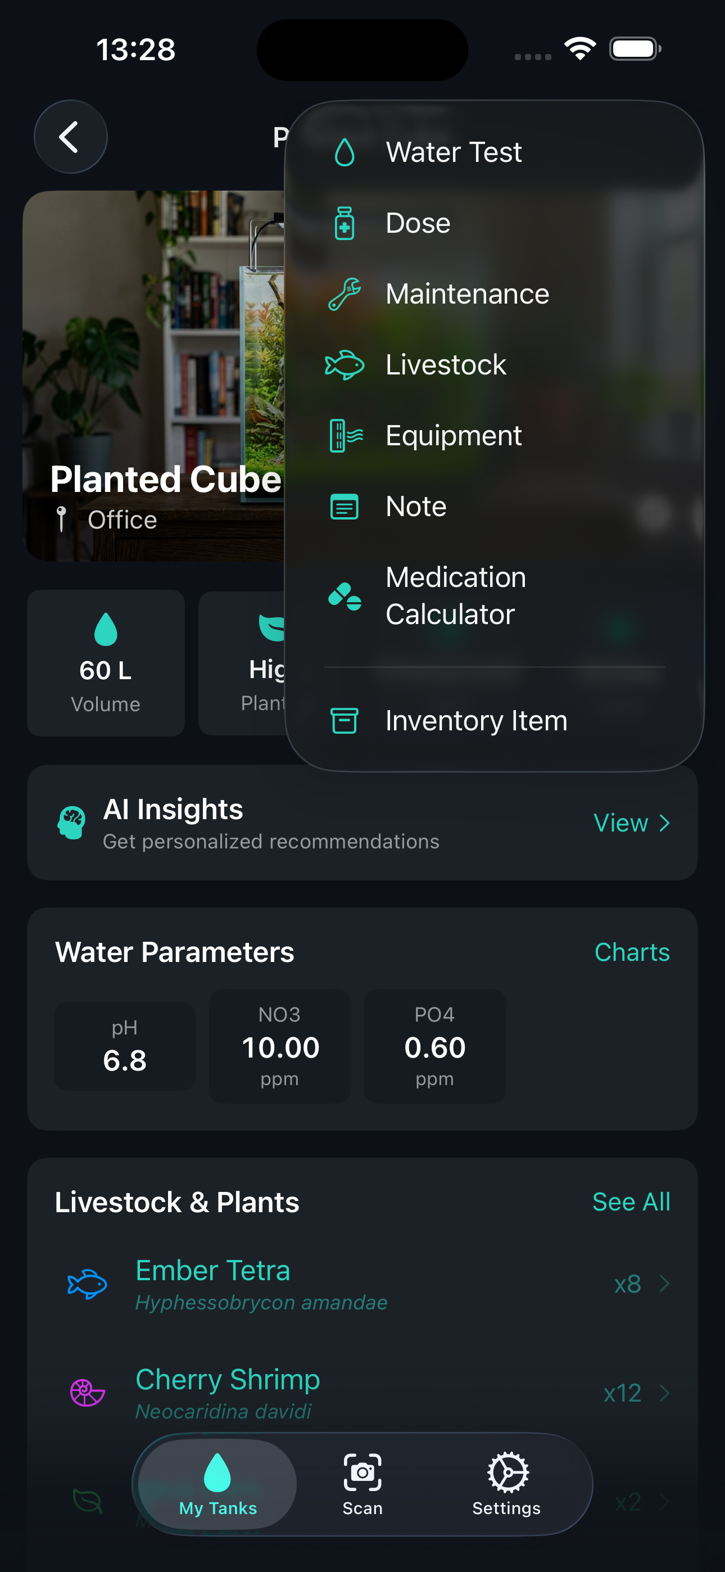Image resolution: width=725 pixels, height=1572 pixels.
Task: Open the pH 6.8 parameter tile
Action: pos(125,1046)
